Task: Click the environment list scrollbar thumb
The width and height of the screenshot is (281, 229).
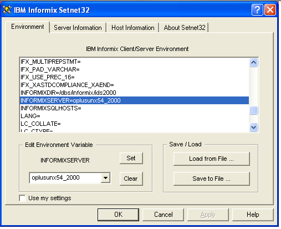Action: 253,110
